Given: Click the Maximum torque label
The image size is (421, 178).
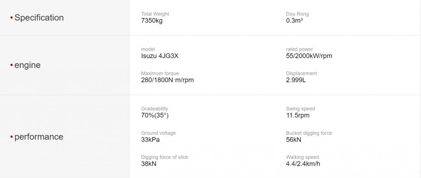Looking at the screenshot, I should click(x=160, y=73).
